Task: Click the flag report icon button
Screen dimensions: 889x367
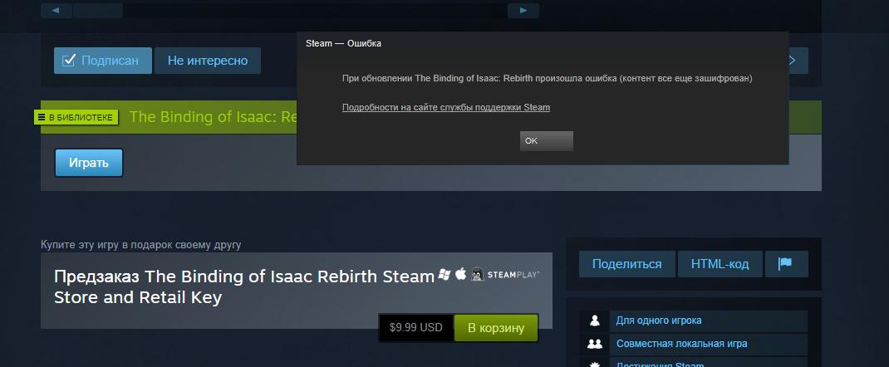Action: coord(786,264)
